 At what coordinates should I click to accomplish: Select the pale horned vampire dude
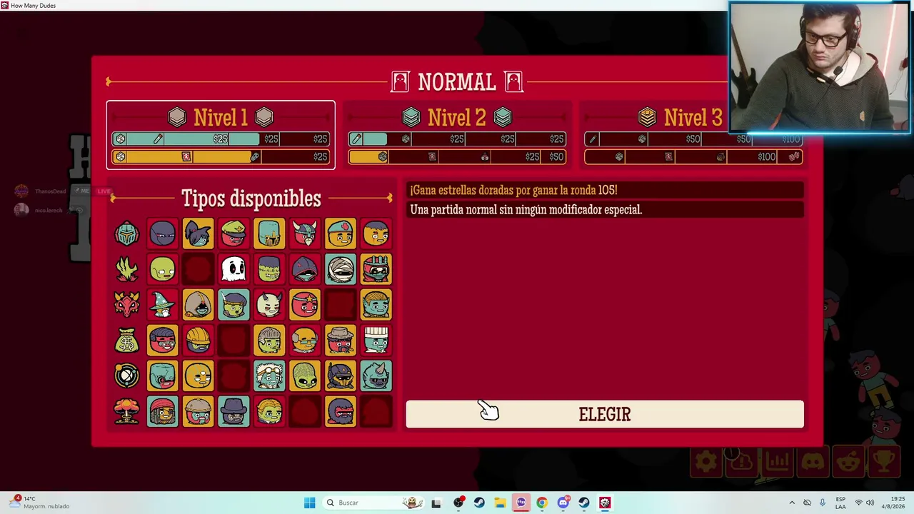point(269,305)
